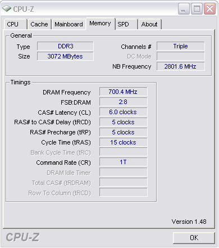
Task: Click the Bank Cycle Time (tRC) label
Action: 61,152
